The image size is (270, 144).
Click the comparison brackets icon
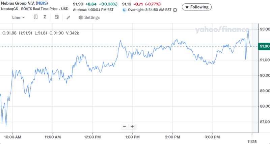(35, 17)
